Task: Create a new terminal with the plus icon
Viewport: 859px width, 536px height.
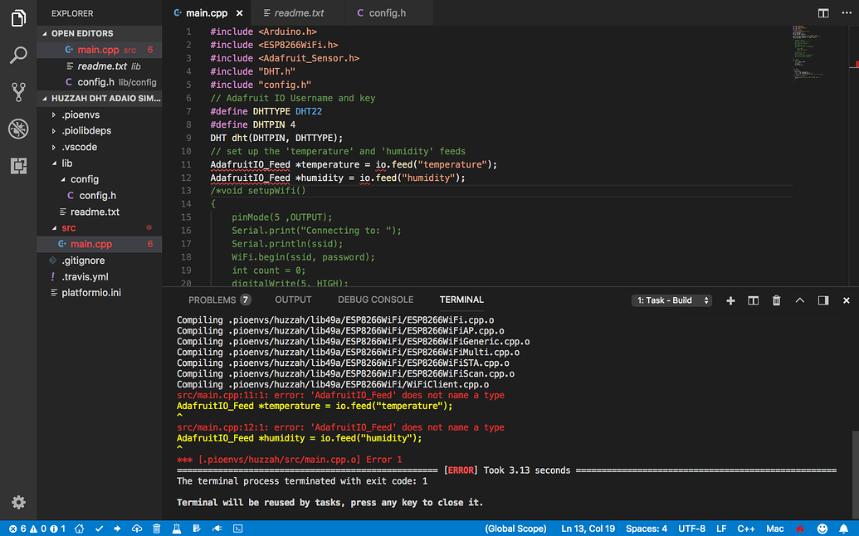Action: pyautogui.click(x=730, y=300)
